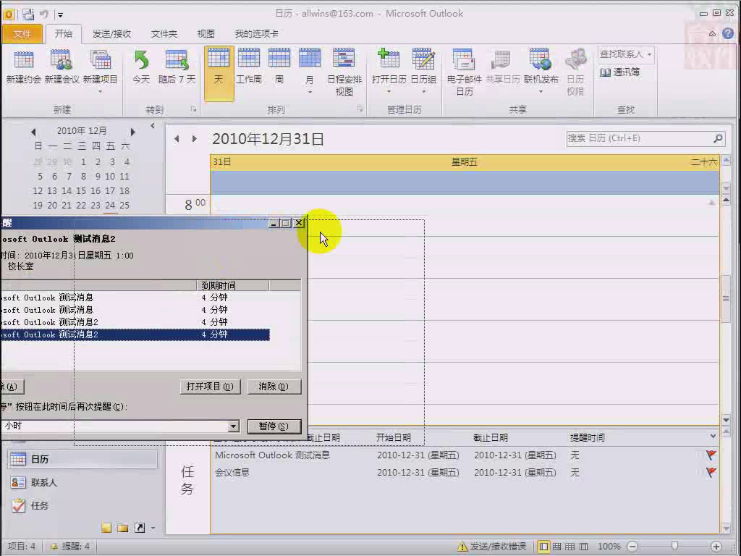Select the highlighted Normal view button in status bar
This screenshot has height=556, width=741.
543,547
